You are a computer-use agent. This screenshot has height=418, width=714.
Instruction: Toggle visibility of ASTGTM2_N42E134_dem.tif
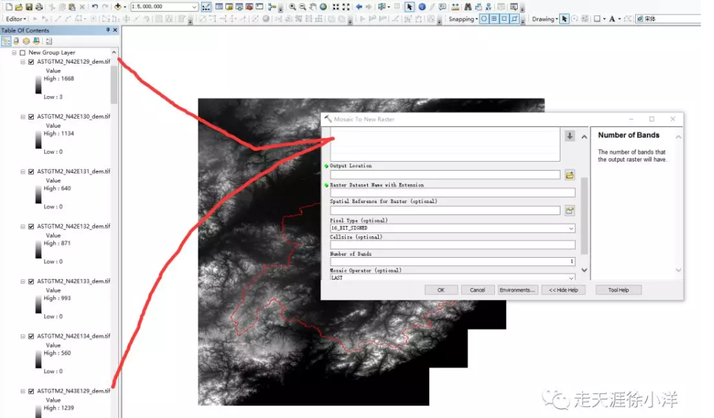pyautogui.click(x=30, y=336)
